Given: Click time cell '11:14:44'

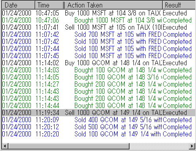Looking at the screenshot, I should click(47, 106).
